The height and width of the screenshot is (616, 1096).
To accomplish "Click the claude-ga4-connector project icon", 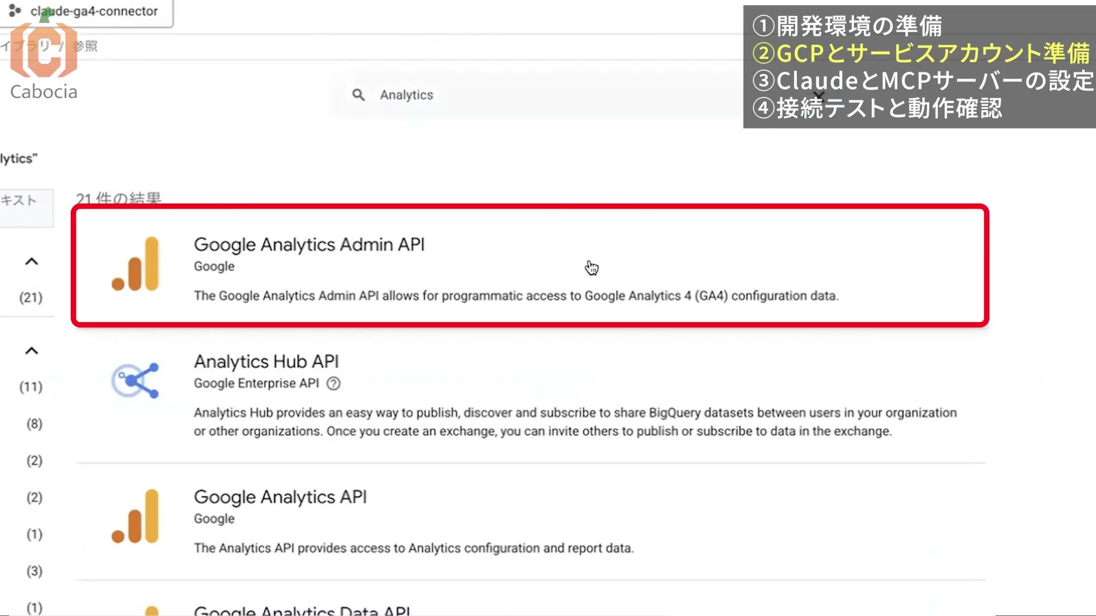I will tap(15, 11).
